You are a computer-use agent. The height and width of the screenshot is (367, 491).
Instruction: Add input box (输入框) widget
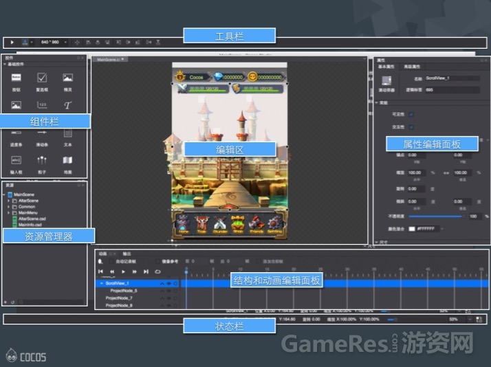pos(16,165)
